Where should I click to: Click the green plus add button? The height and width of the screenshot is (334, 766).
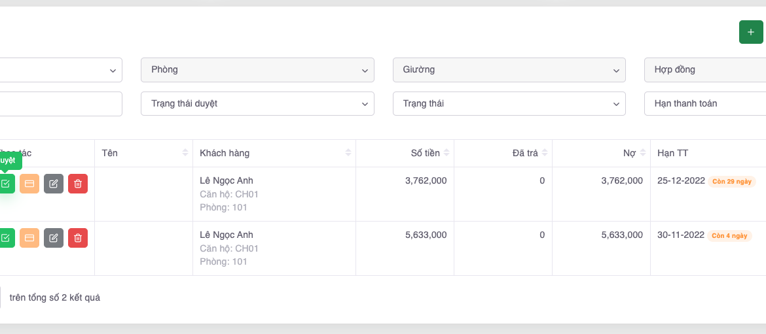(750, 32)
